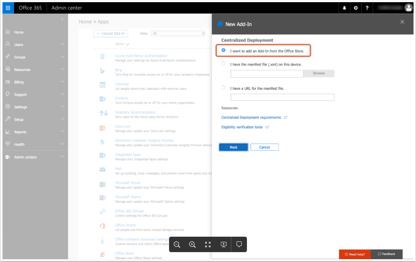416x262 pixels.
Task: Open the notifications bell
Action: 344,8
